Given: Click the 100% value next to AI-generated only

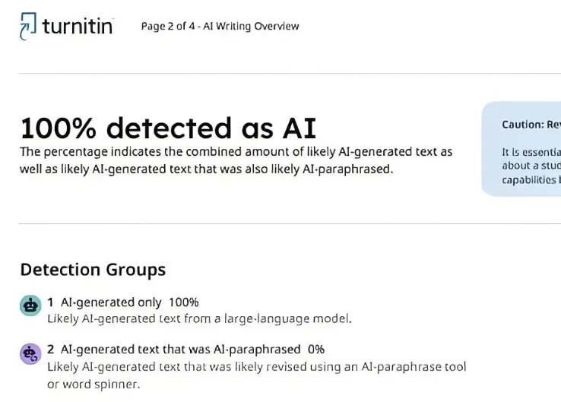Looking at the screenshot, I should (183, 302).
